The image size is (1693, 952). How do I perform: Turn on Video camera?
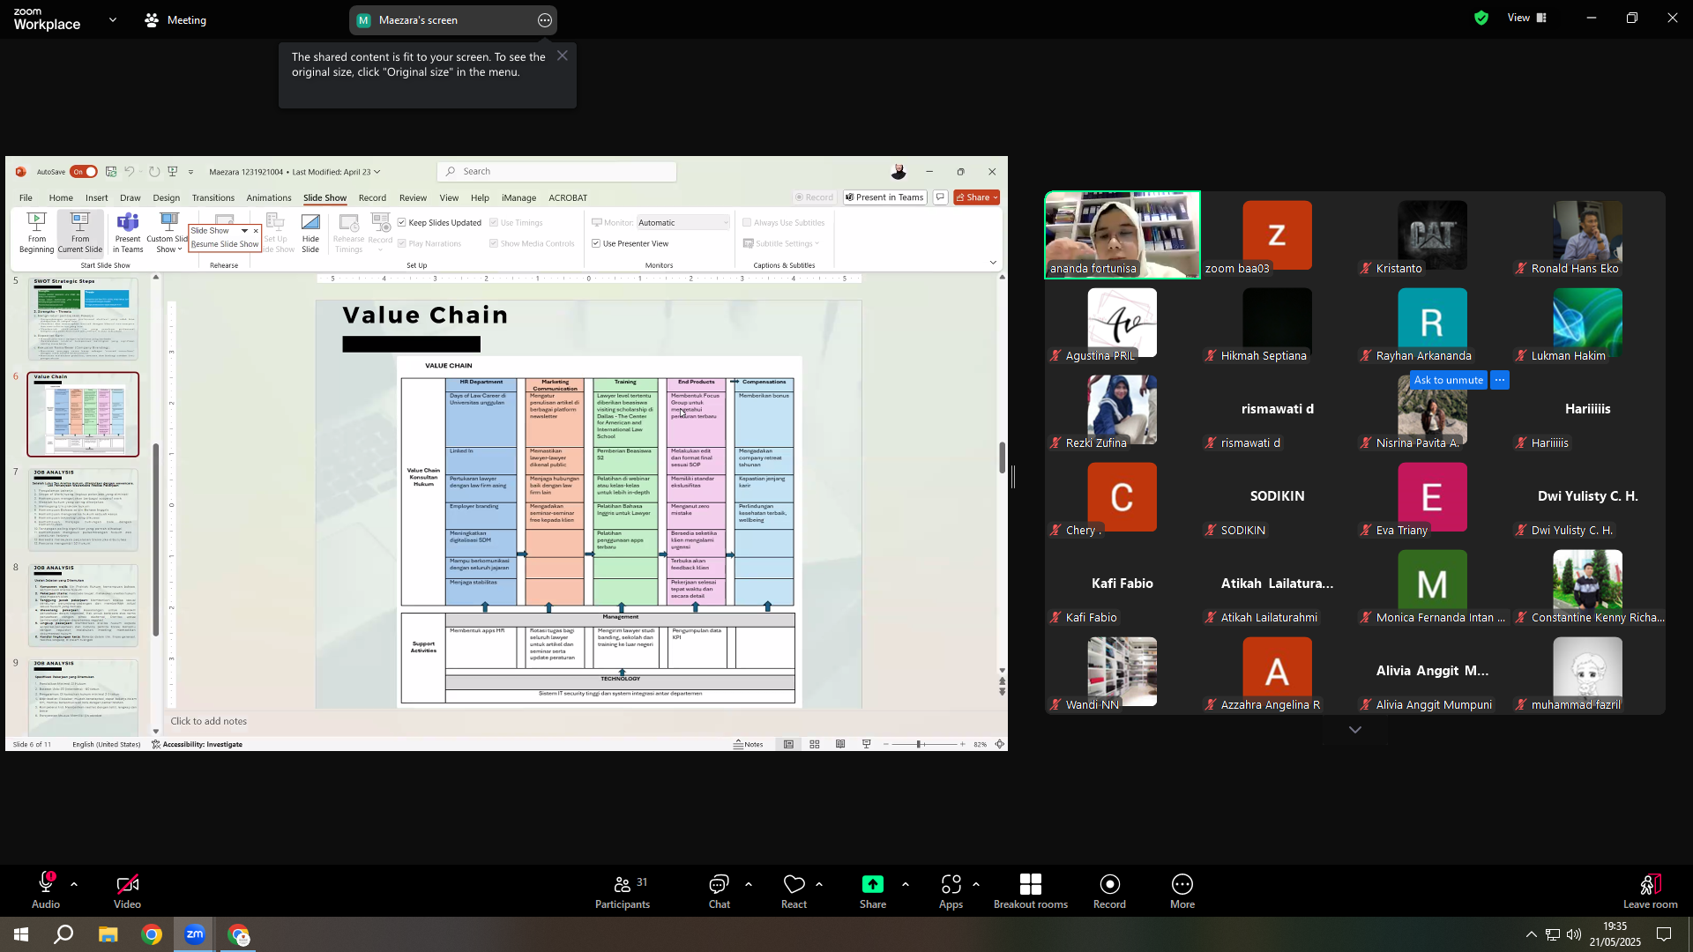(x=127, y=884)
